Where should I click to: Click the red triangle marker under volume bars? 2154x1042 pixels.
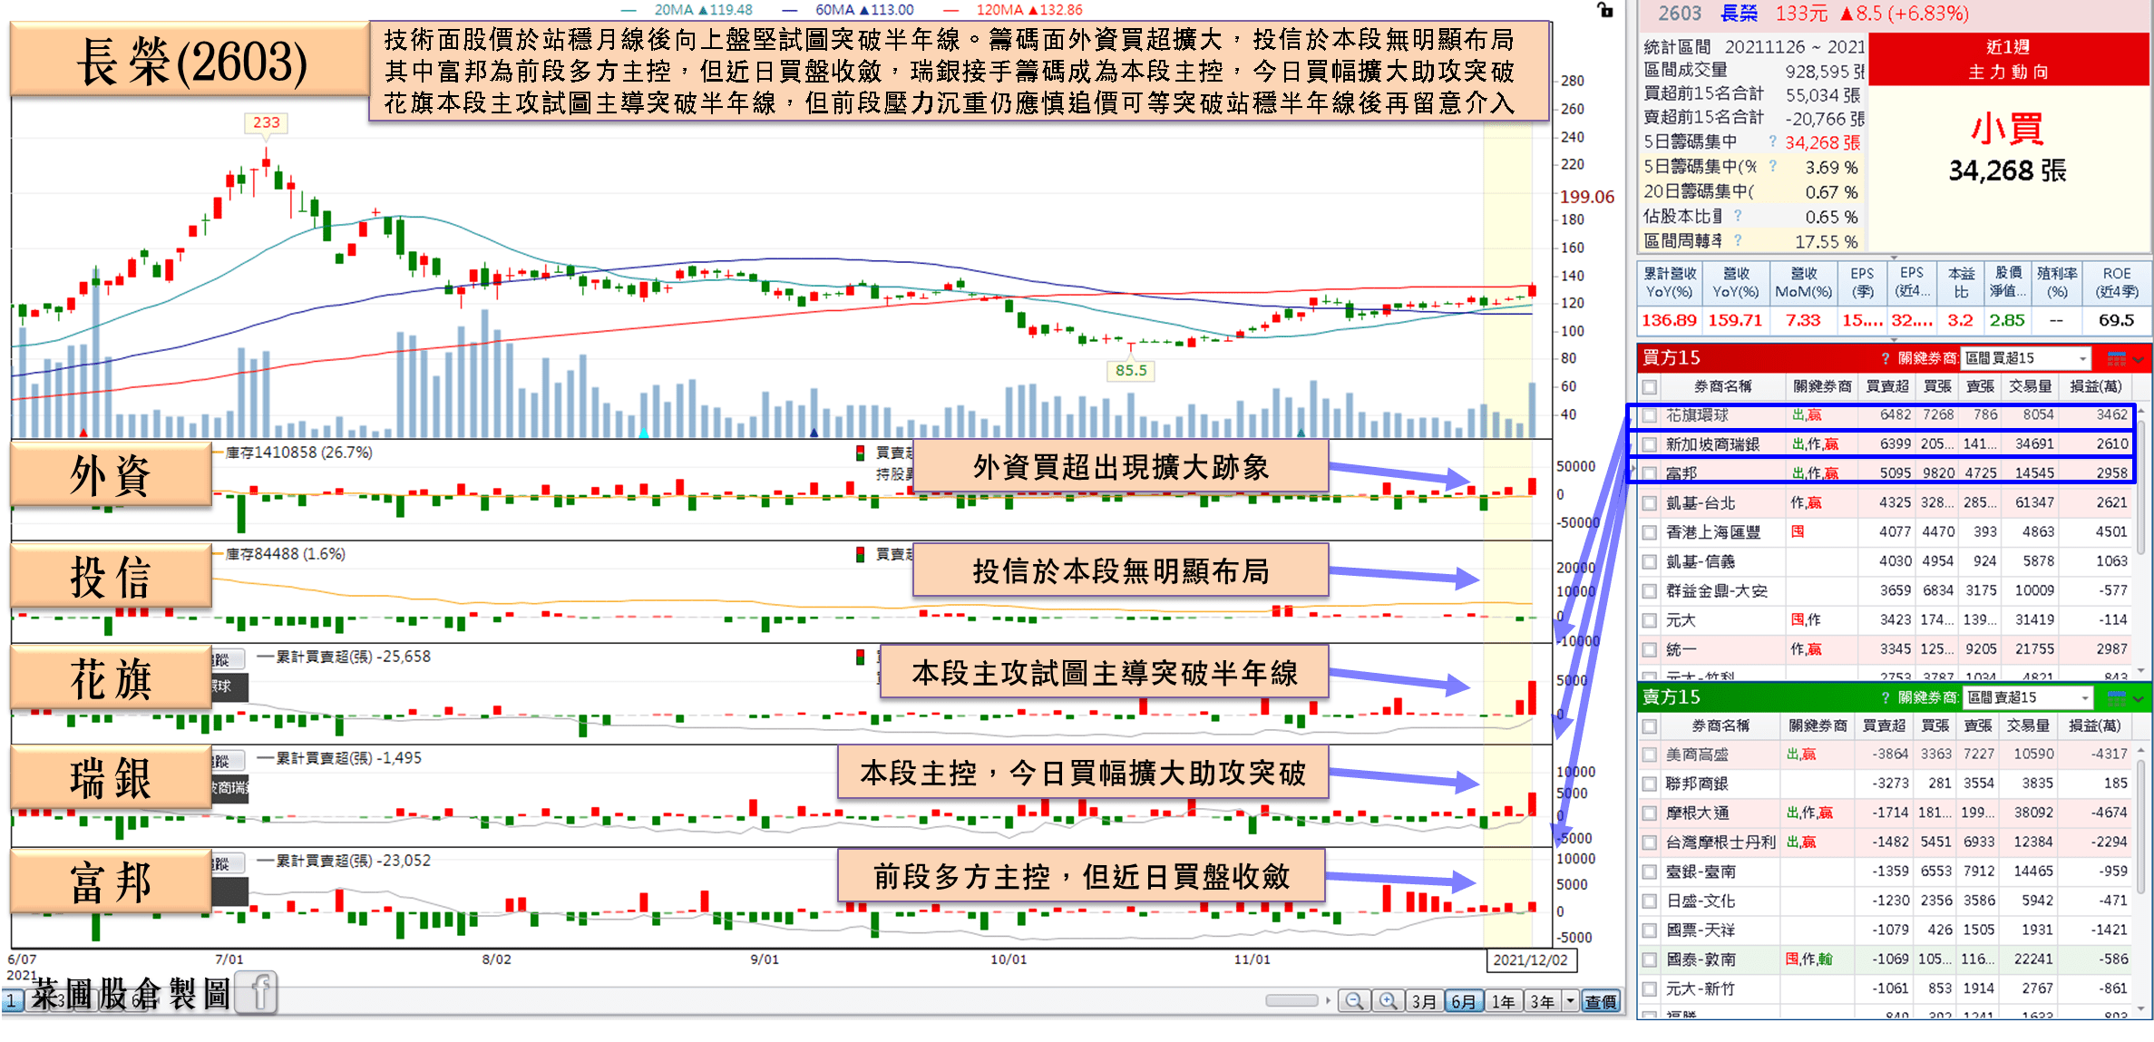coord(83,433)
